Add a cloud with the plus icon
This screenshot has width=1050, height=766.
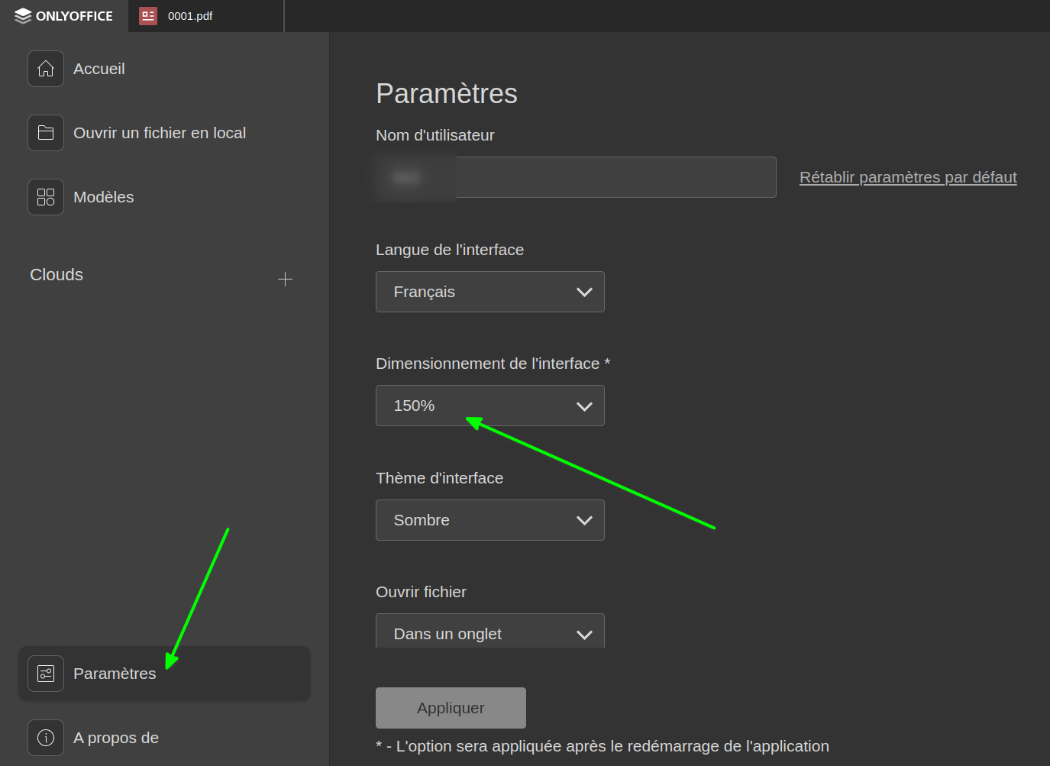[285, 280]
